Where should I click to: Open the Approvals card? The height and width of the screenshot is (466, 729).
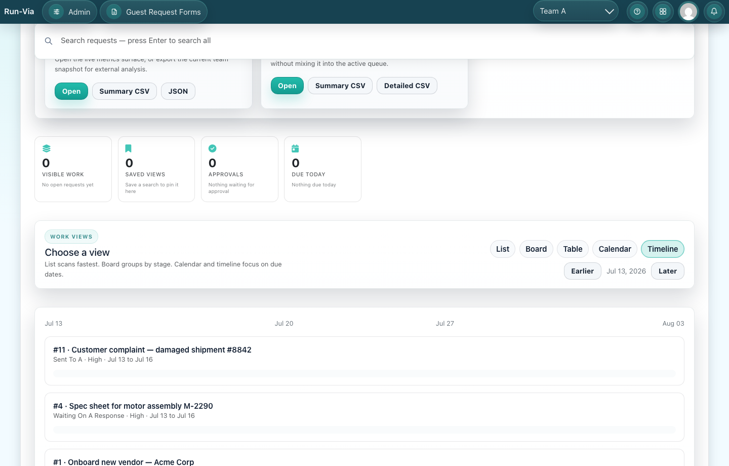(x=239, y=169)
